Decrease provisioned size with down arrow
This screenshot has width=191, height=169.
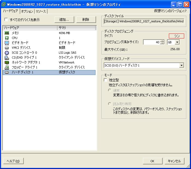(x=162, y=43)
